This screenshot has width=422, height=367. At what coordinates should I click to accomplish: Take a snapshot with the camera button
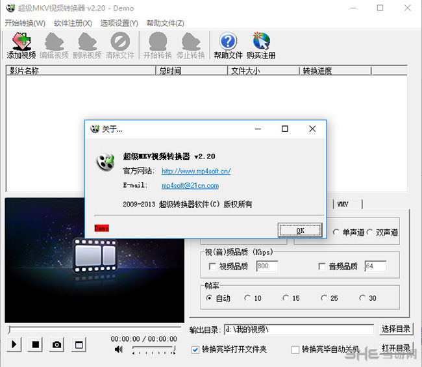pos(56,344)
